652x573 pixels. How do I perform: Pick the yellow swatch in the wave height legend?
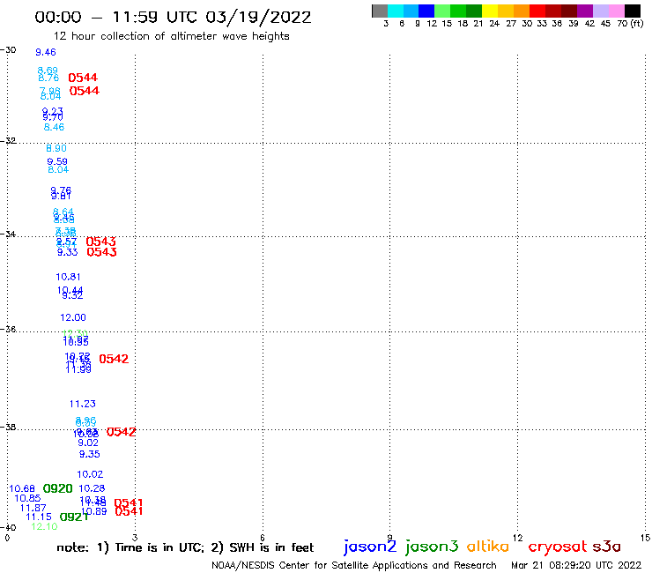tap(490, 11)
